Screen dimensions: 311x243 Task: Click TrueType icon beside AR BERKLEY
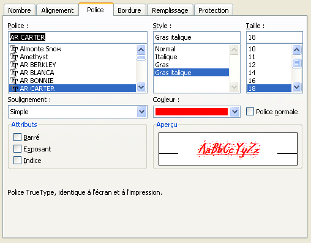click(14, 65)
